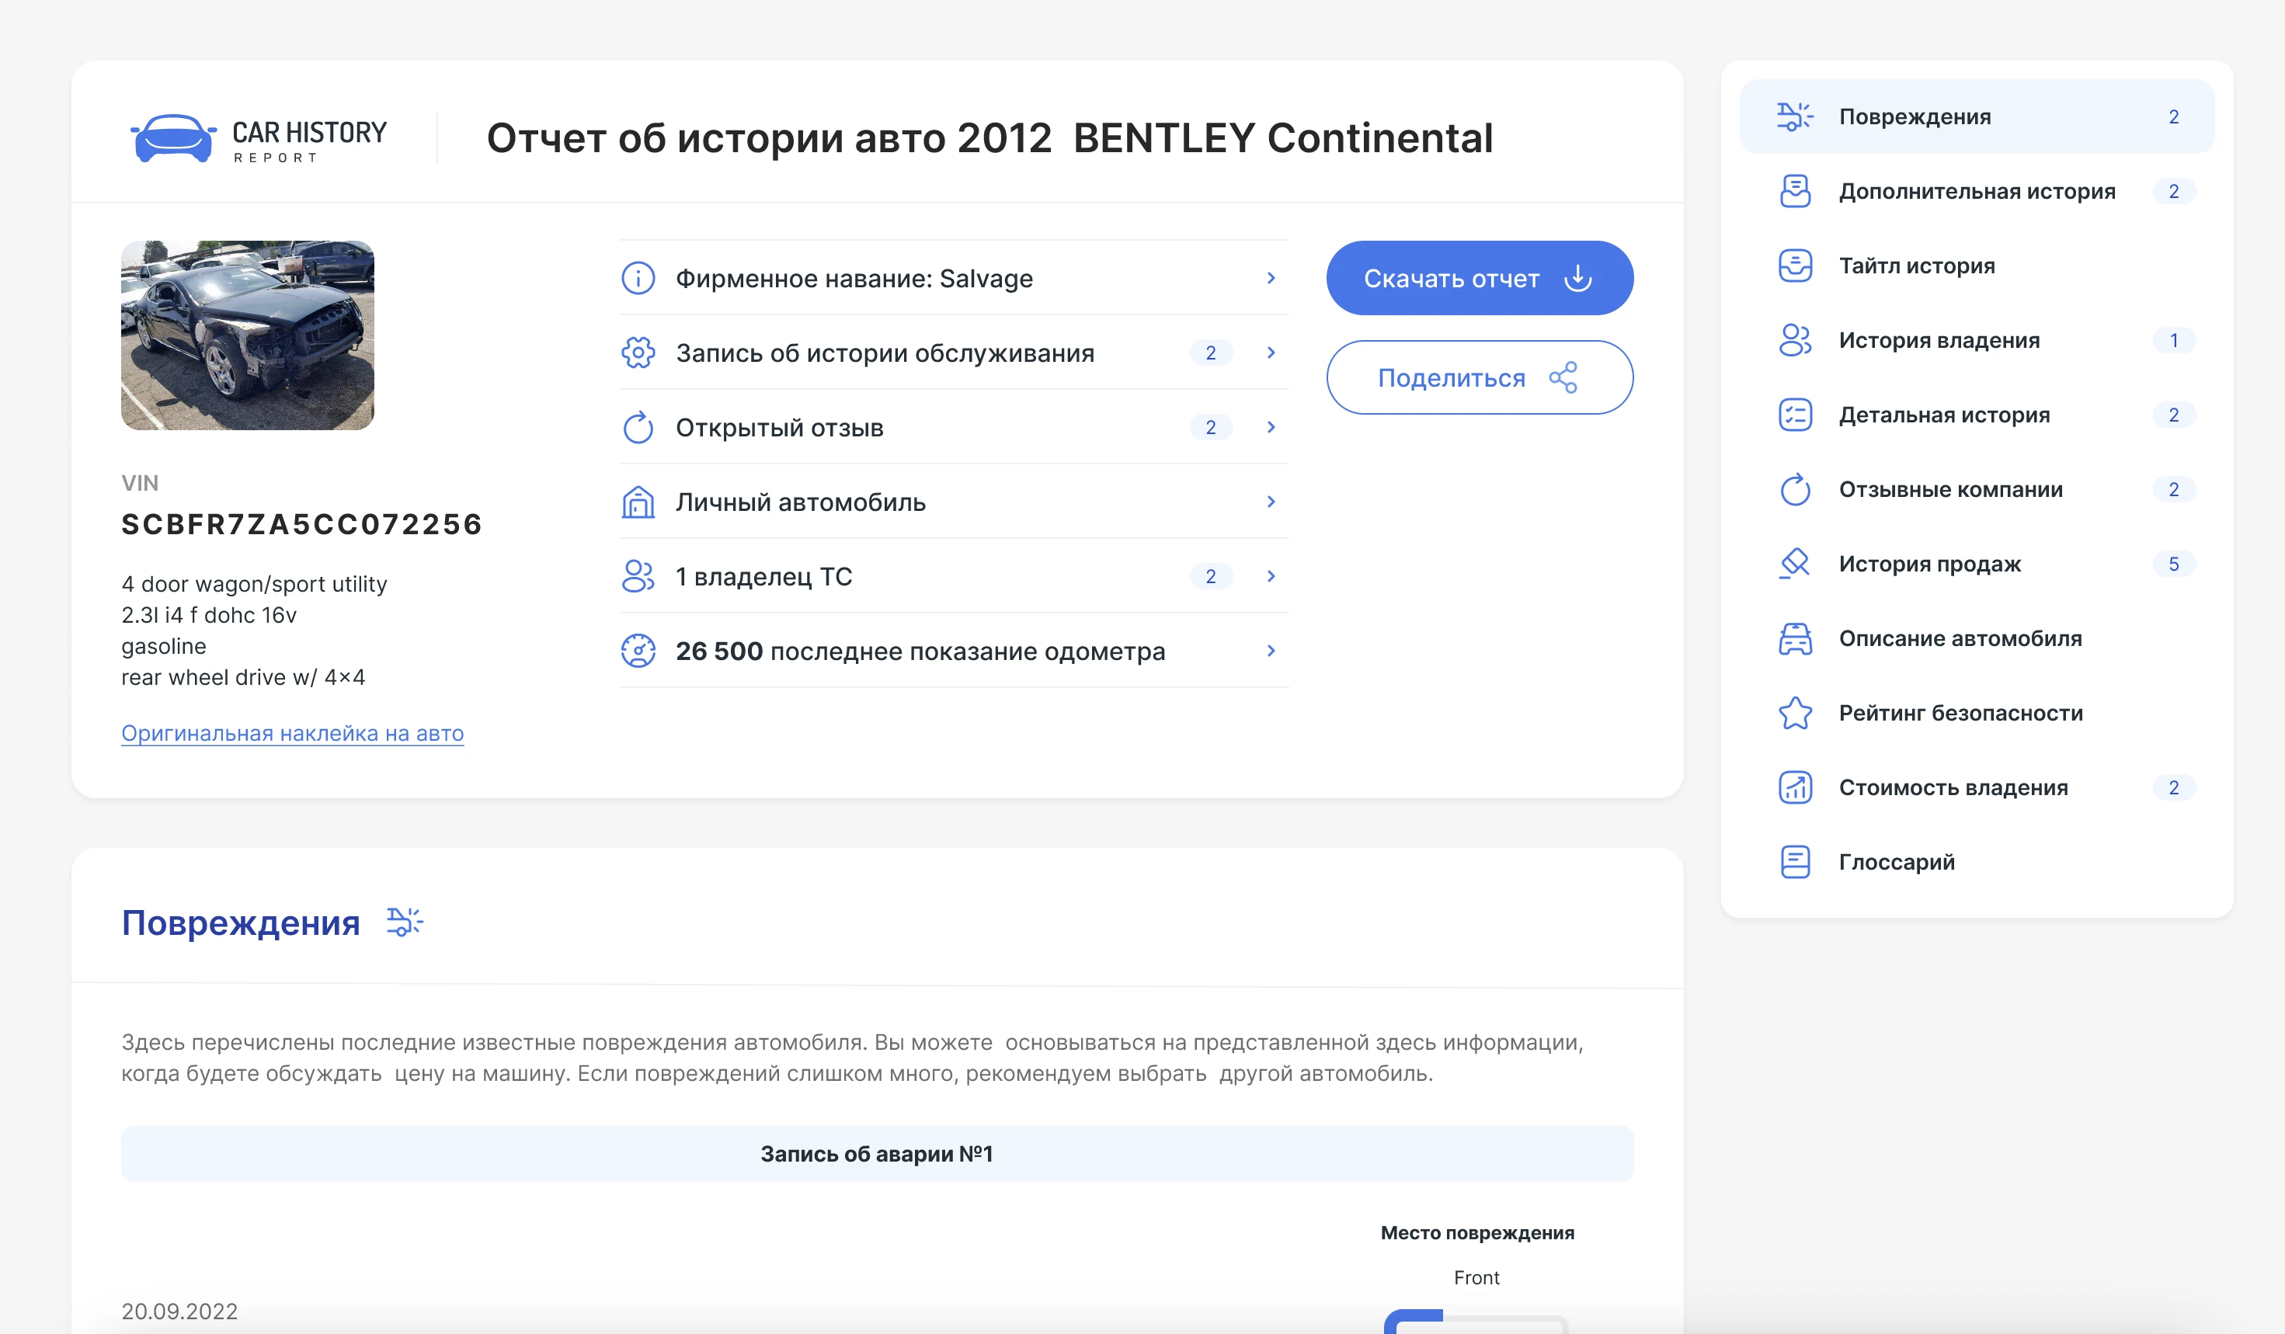Go to Дополнительная история in sidebar
This screenshot has width=2285, height=1334.
(x=1977, y=191)
